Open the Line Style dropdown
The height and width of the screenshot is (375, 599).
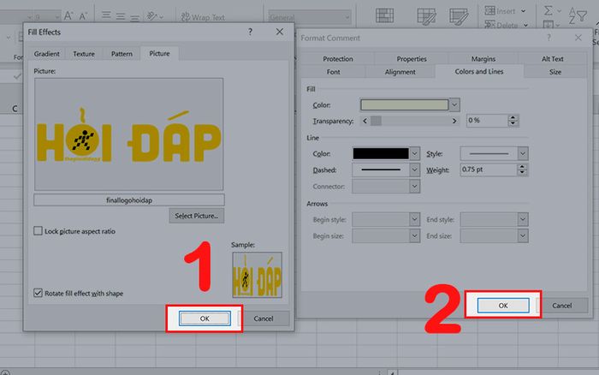(523, 153)
